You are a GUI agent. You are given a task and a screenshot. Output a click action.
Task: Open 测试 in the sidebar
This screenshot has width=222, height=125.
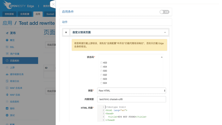click(x=12, y=115)
